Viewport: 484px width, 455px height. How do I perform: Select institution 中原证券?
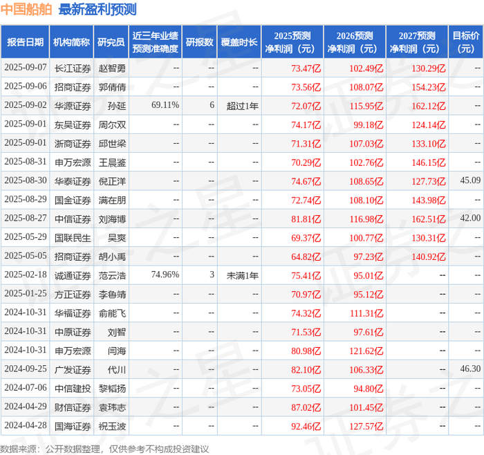tap(73, 332)
